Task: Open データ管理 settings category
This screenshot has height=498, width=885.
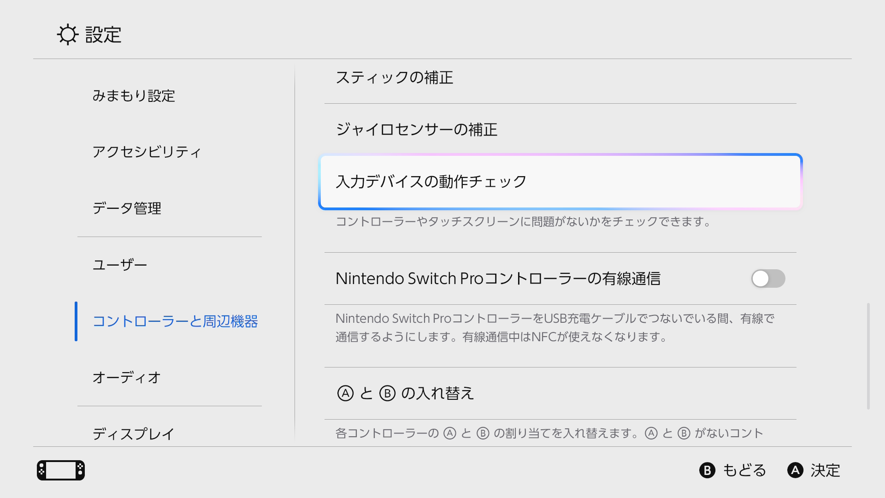Action: coord(127,208)
